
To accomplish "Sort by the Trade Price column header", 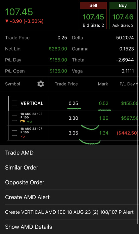I will point(66,84).
